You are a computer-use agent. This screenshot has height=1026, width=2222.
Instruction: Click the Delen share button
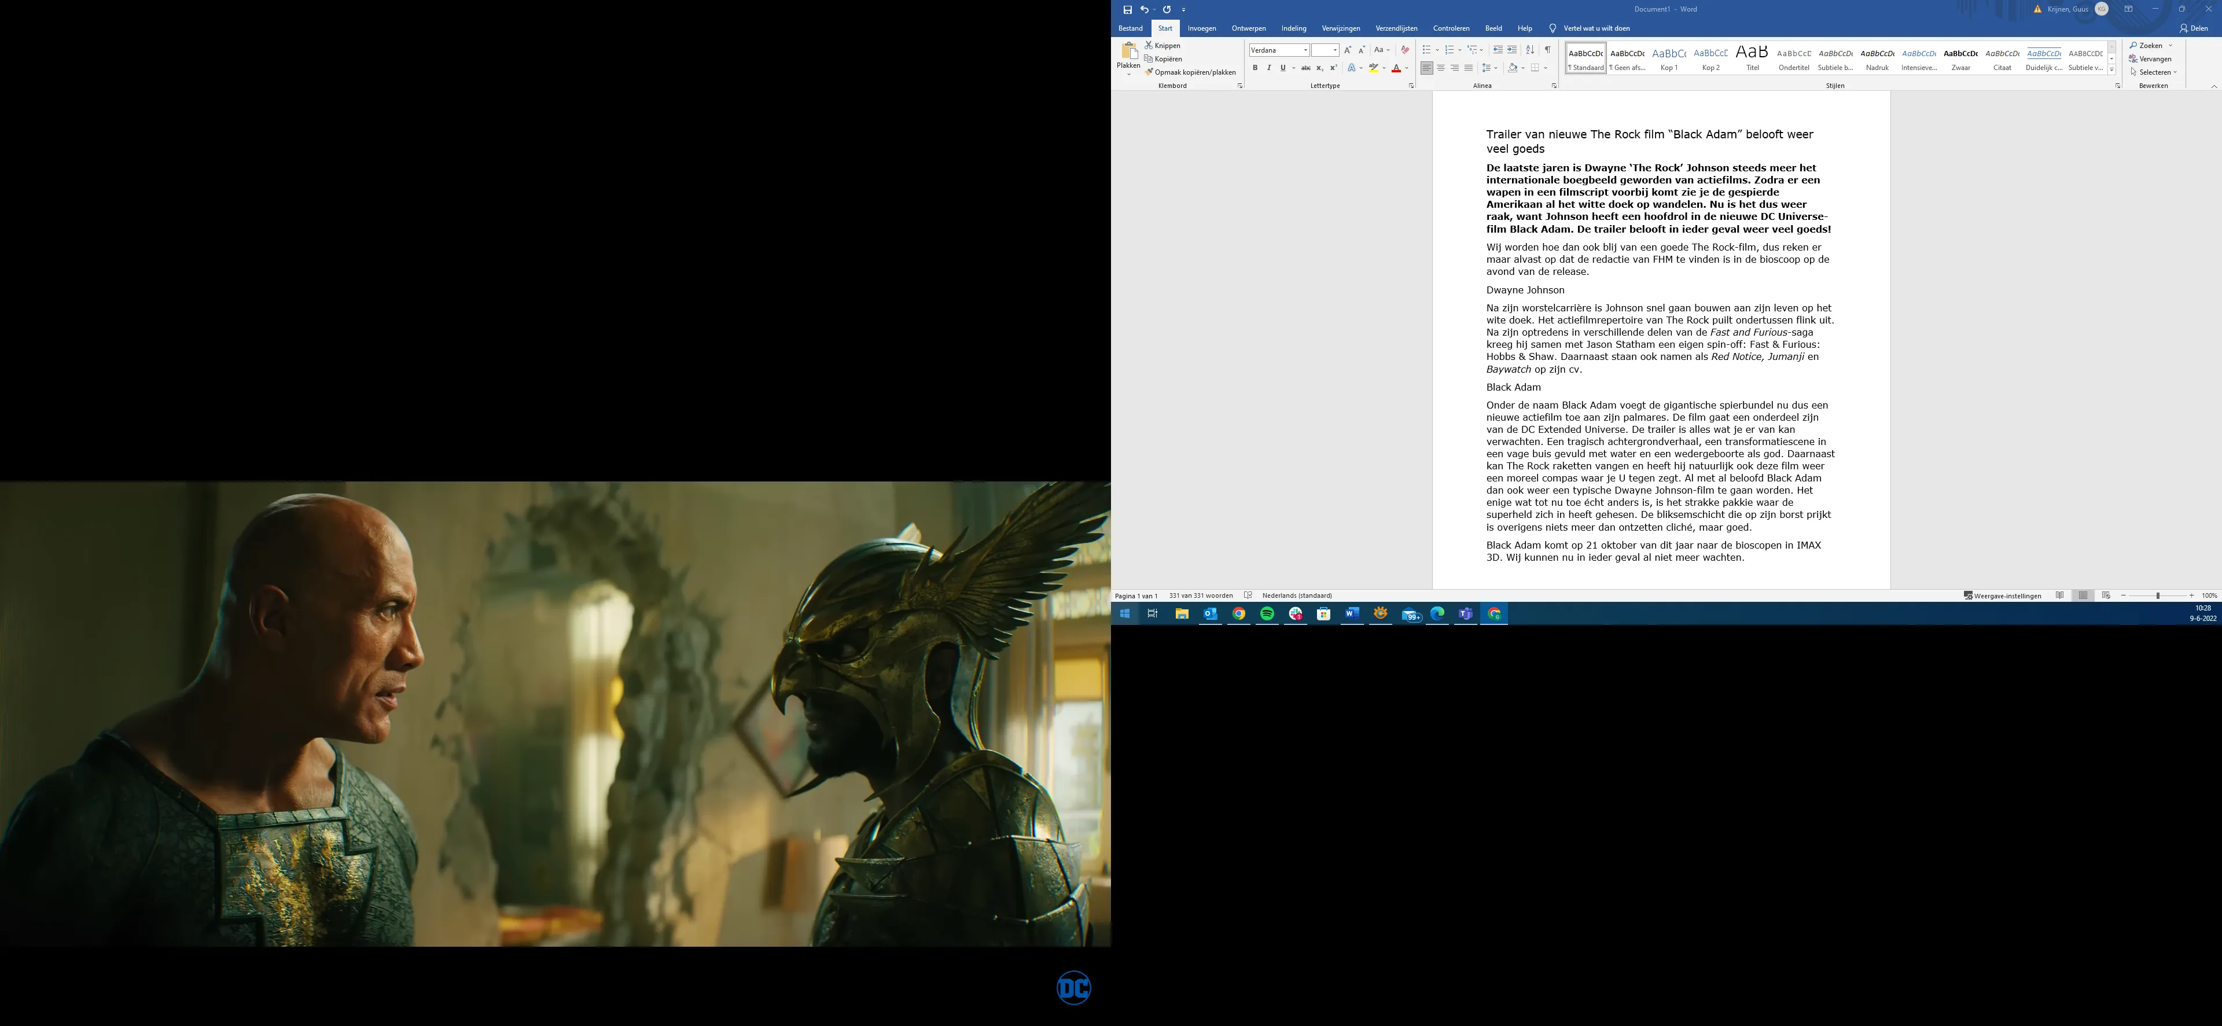pos(2194,28)
